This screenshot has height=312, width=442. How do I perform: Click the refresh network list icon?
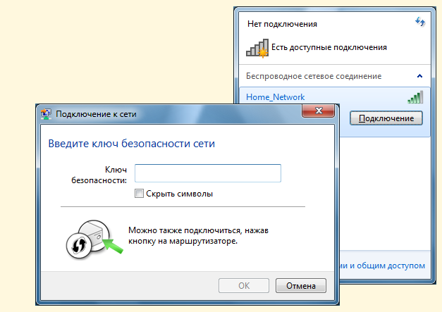click(x=421, y=23)
